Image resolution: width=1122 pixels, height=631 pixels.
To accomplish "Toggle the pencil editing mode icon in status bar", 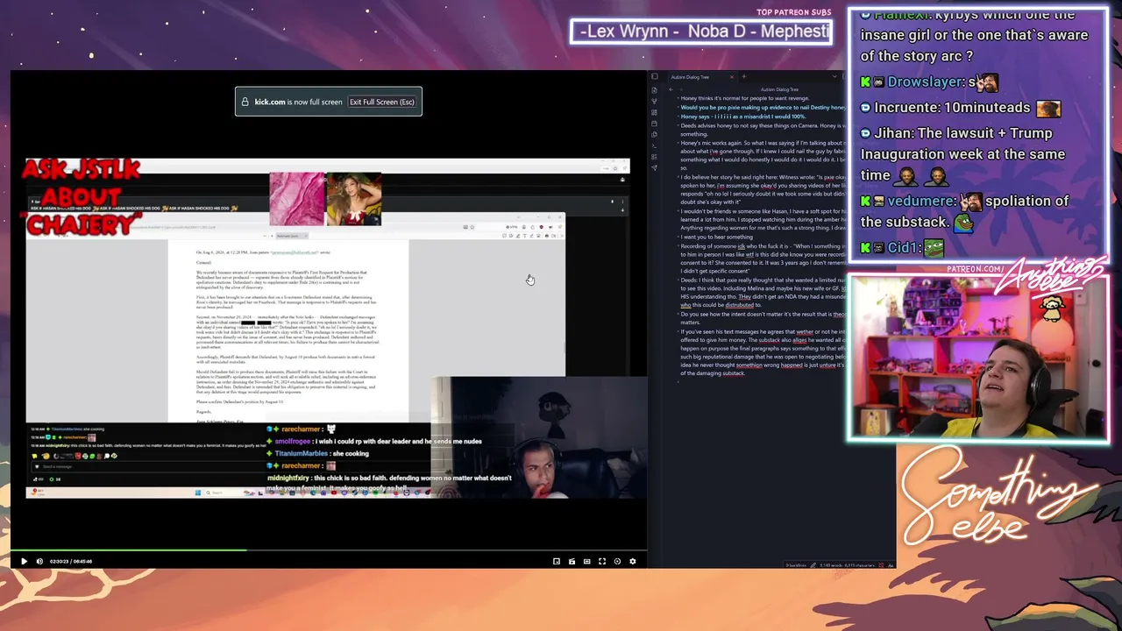I will tap(813, 564).
